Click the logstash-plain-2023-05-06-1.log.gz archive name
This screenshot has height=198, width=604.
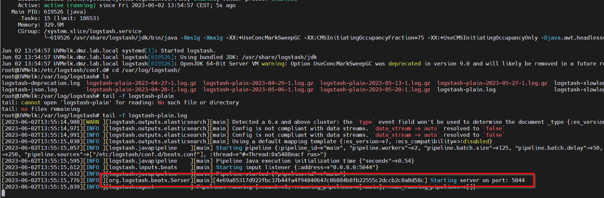tap(258, 90)
